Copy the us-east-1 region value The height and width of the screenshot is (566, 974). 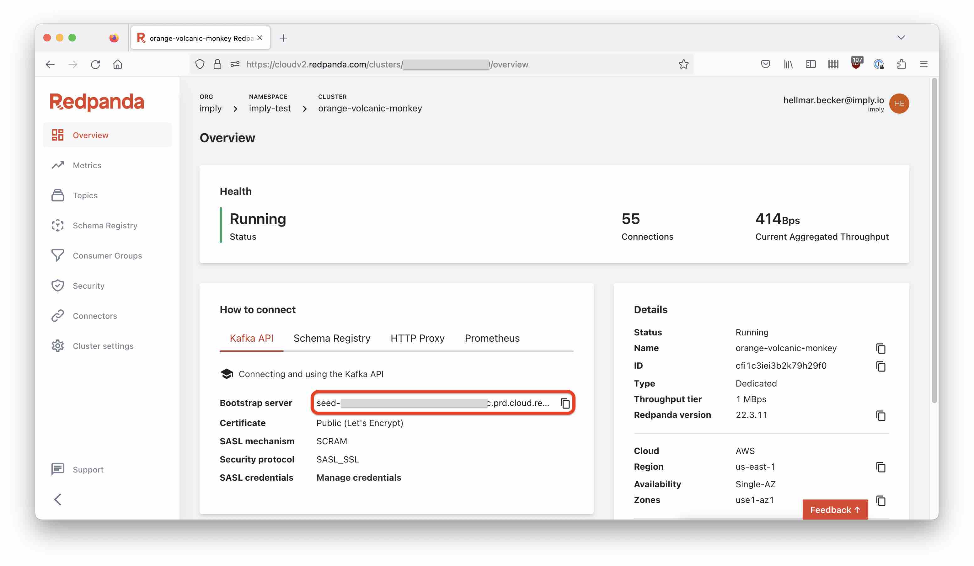[881, 467]
